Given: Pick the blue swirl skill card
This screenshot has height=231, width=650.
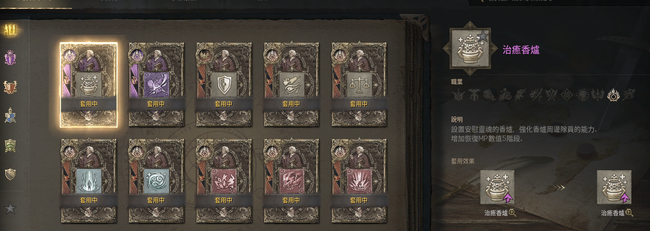Looking at the screenshot, I should point(156,181).
